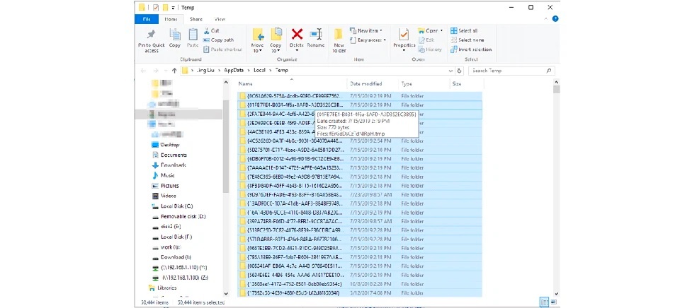Click the navigation pane scrollbar thumb
The width and height of the screenshot is (680, 308).
point(225,146)
